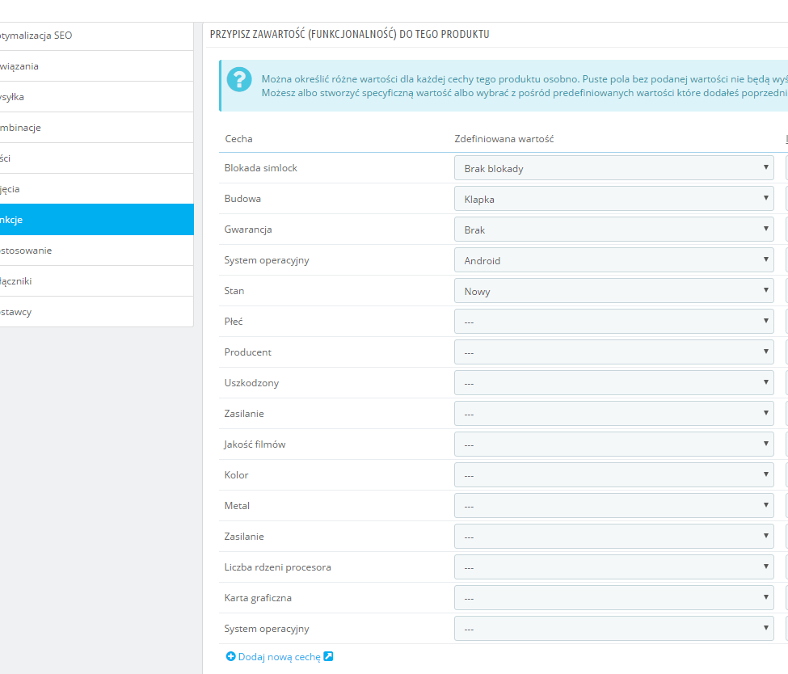Image resolution: width=788 pixels, height=674 pixels.
Task: Expand the Producent value dropdown
Action: (614, 352)
